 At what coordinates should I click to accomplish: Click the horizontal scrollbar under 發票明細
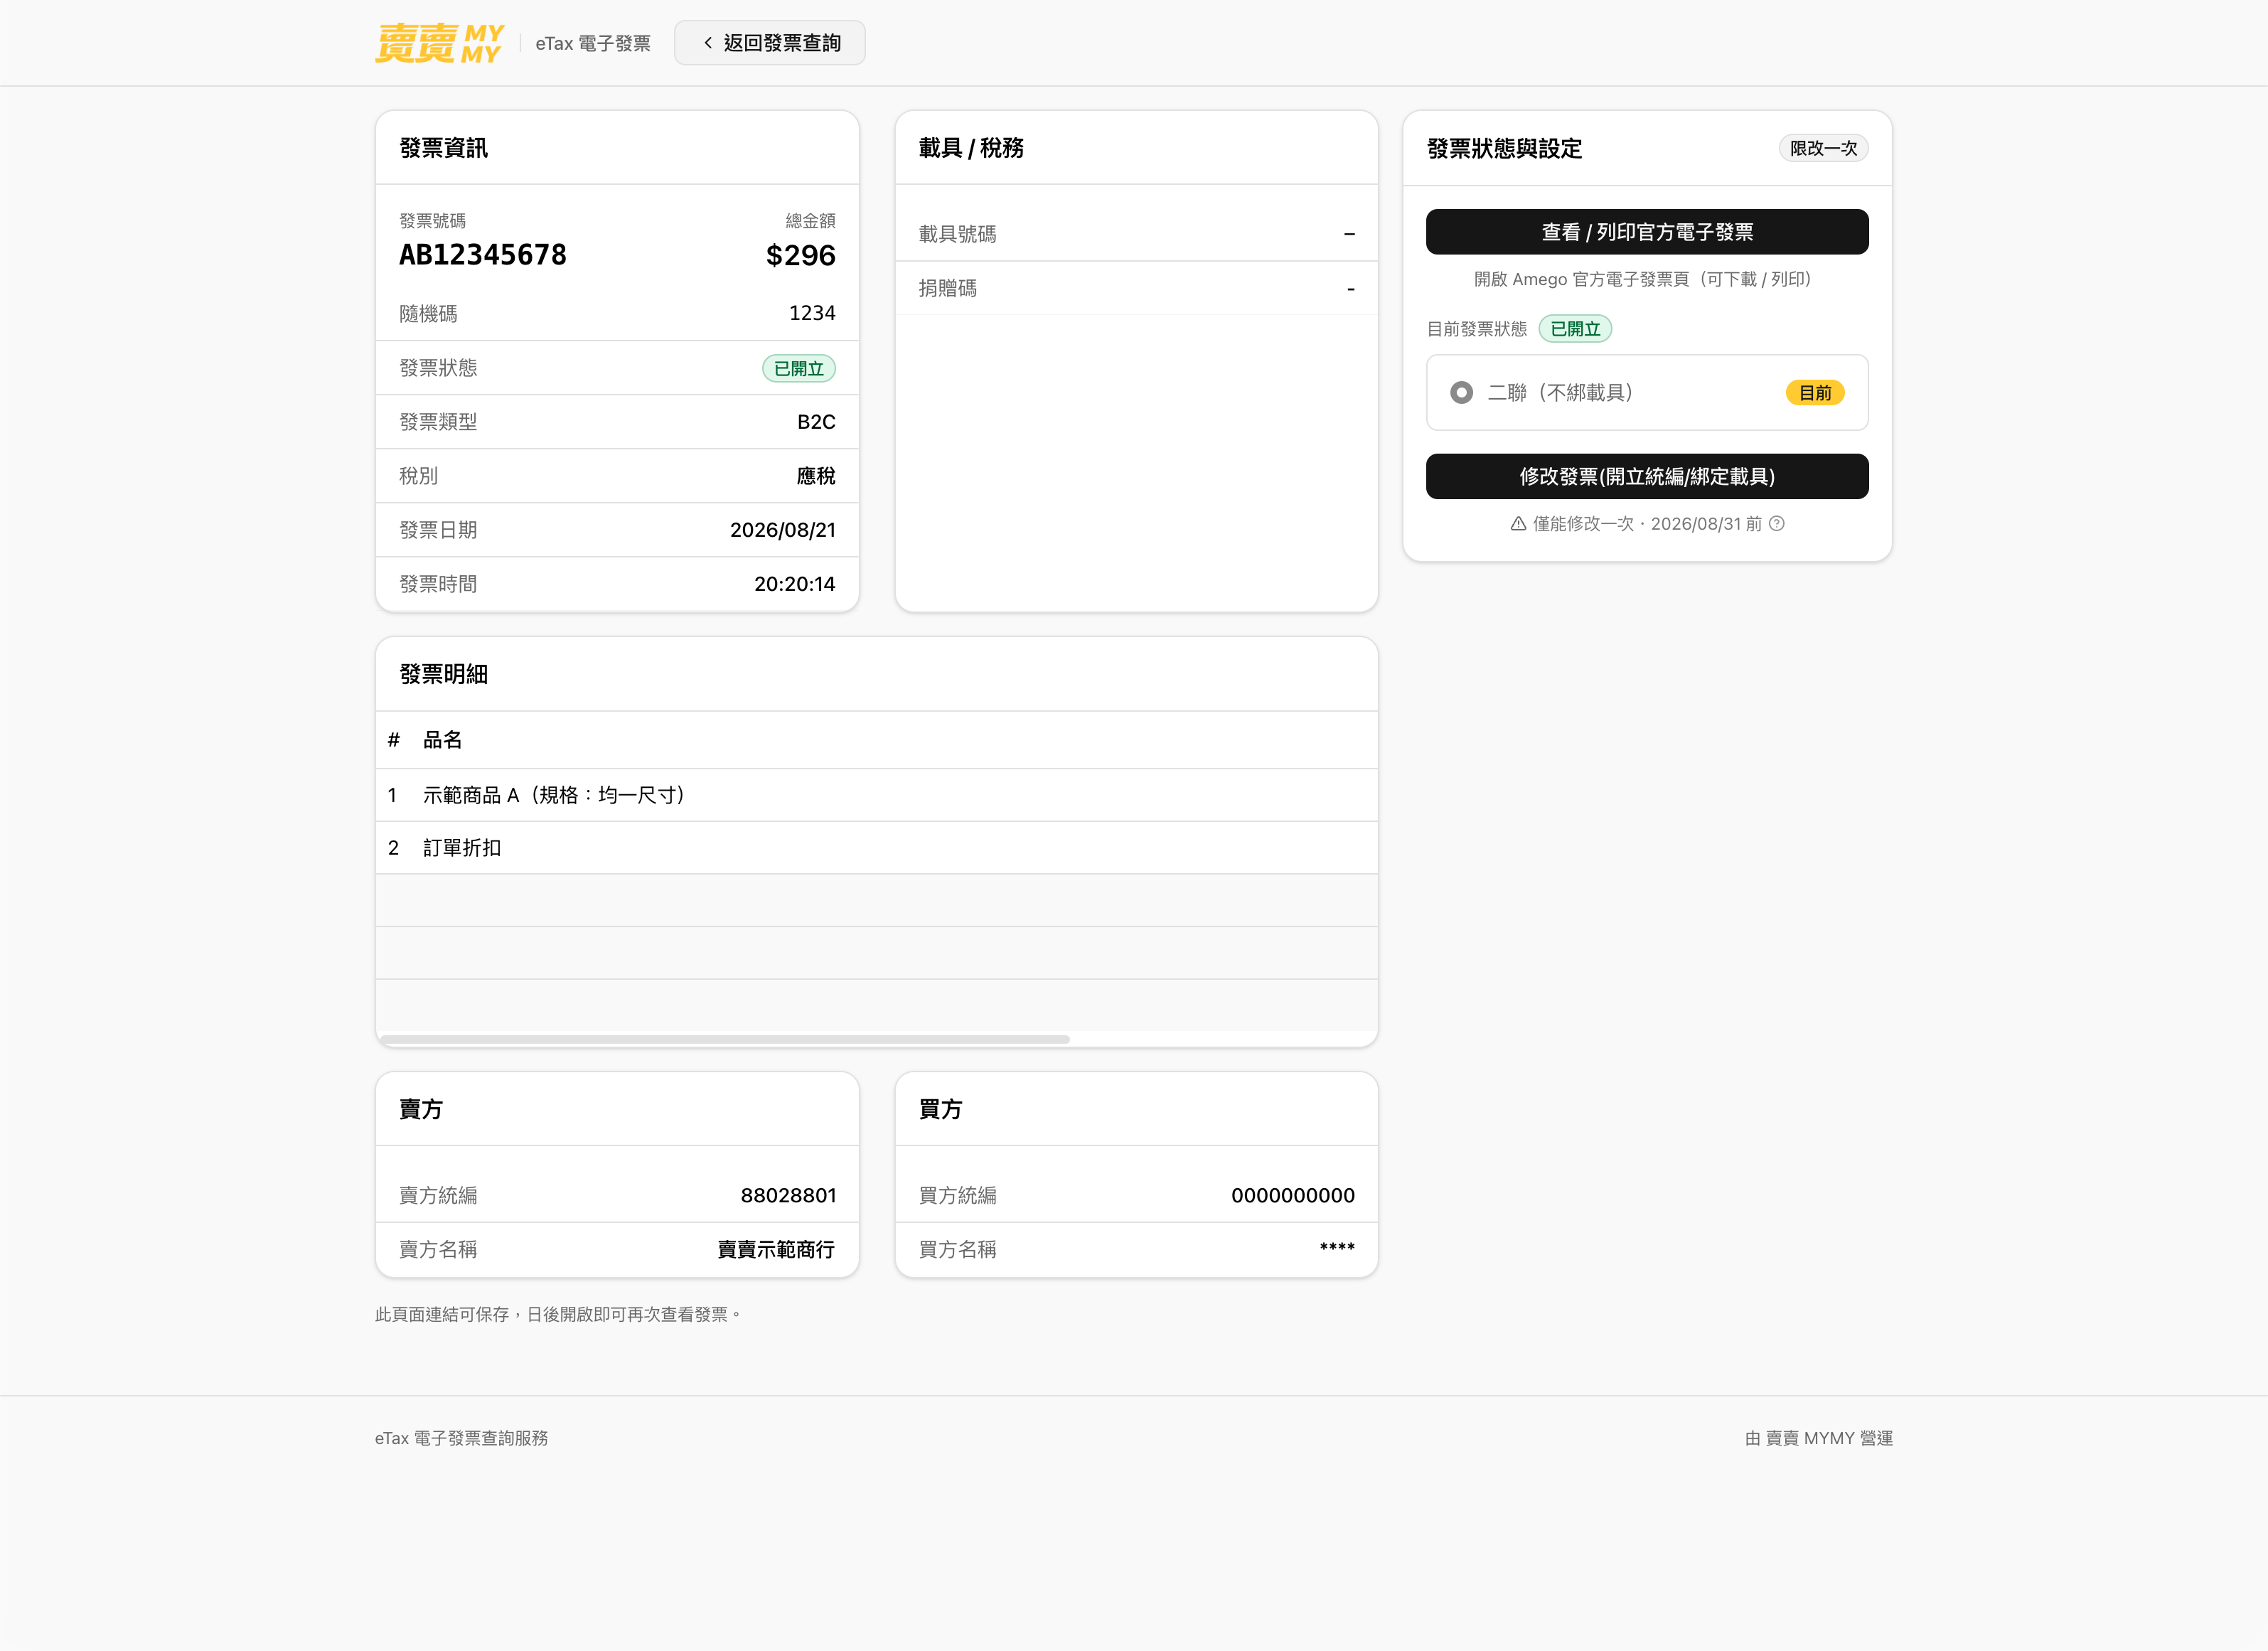726,1039
